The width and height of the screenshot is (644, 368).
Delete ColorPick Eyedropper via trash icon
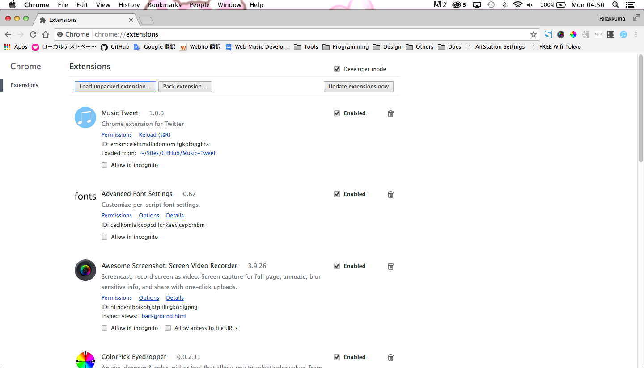pyautogui.click(x=390, y=357)
